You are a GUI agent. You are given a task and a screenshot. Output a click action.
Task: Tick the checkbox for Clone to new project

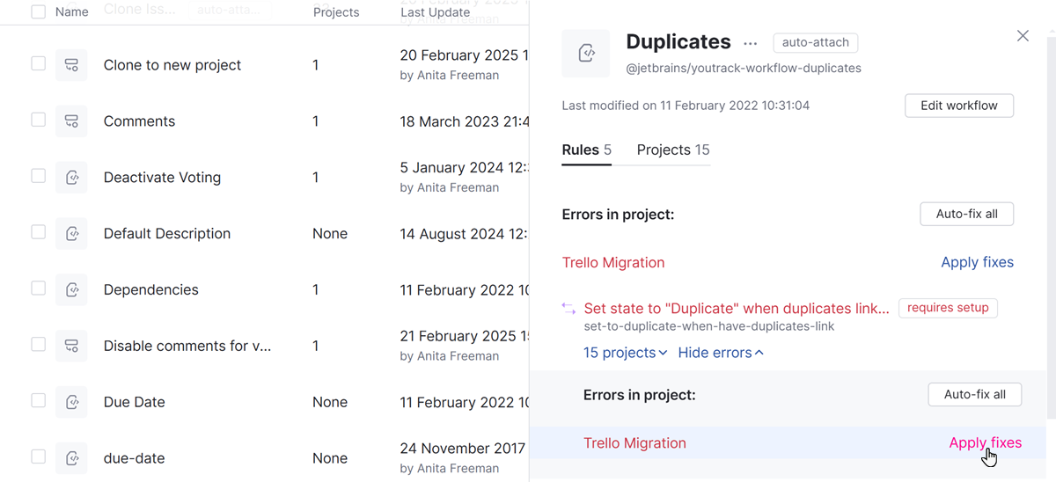(38, 64)
